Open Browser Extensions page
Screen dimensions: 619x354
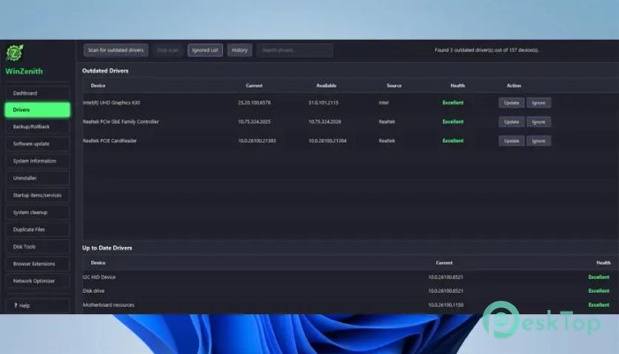tap(37, 264)
